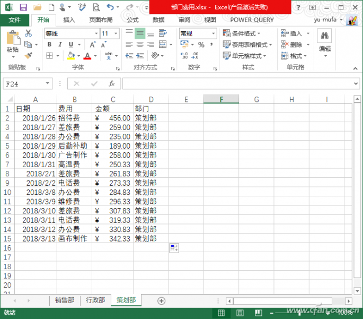The width and height of the screenshot is (363, 319).
Task: Switch to Normal view in status bar
Action: point(221,313)
